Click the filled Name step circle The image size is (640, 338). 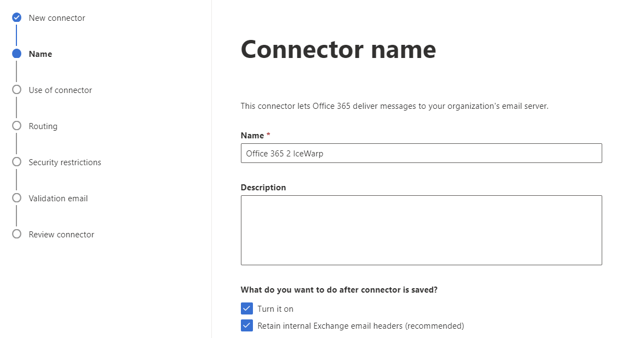coord(17,54)
